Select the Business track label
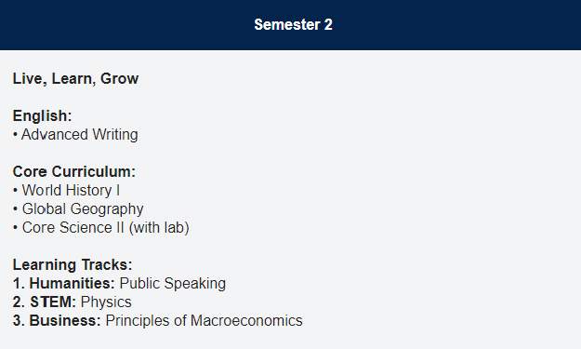This screenshot has width=581, height=349. click(65, 320)
